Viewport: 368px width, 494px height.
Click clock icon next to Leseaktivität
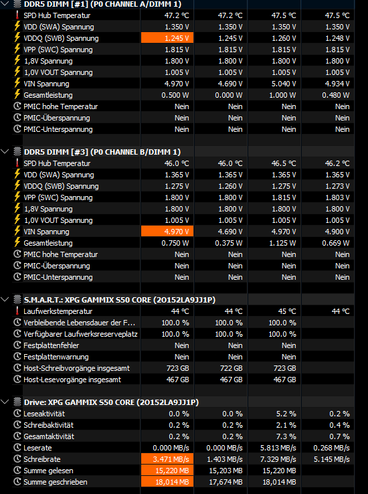[17, 414]
